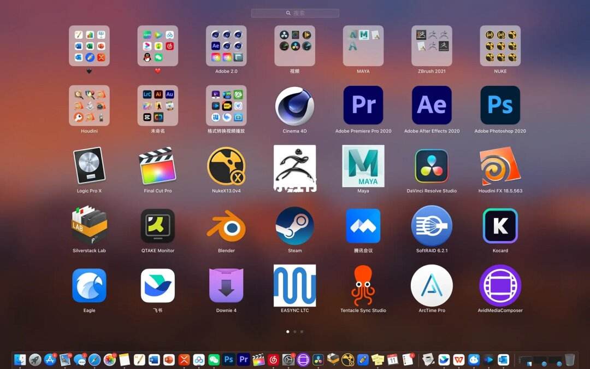Open Houdini FX 18.5.563
The image size is (590, 369).
pos(500,166)
